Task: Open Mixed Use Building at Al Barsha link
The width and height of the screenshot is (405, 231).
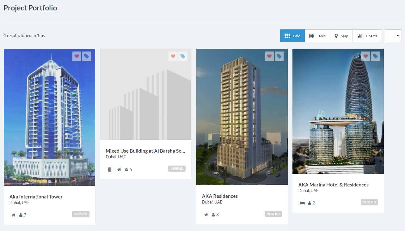Action: click(x=145, y=151)
